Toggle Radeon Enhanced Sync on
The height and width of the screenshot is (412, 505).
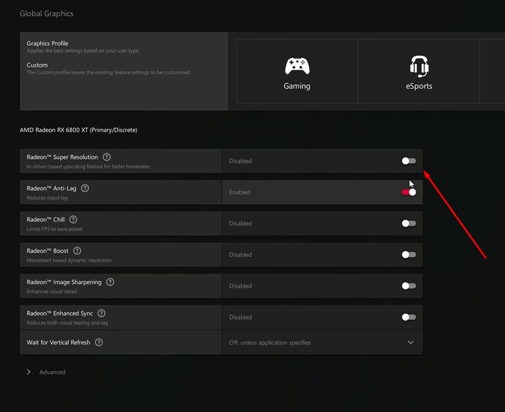coord(408,317)
